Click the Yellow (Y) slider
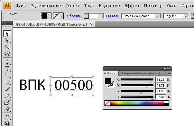194x126 pixels. 137,91
